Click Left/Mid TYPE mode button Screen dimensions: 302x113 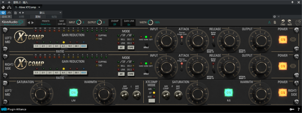pyautogui.click(x=131, y=48)
